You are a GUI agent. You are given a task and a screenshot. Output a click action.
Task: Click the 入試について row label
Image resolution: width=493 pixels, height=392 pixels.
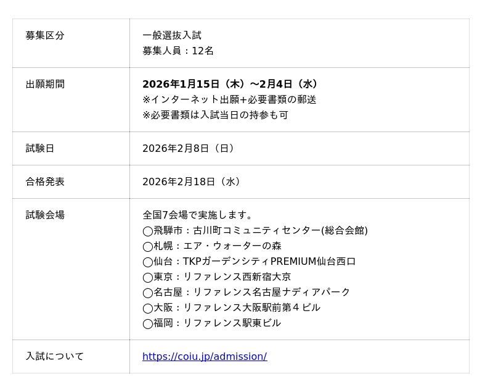54,356
